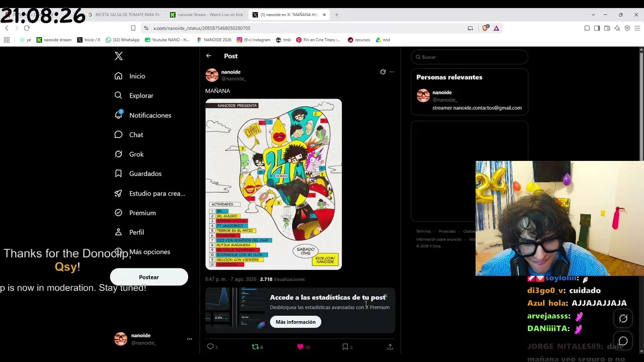
Task: Open the Brave Shields lion icon
Action: [485, 28]
